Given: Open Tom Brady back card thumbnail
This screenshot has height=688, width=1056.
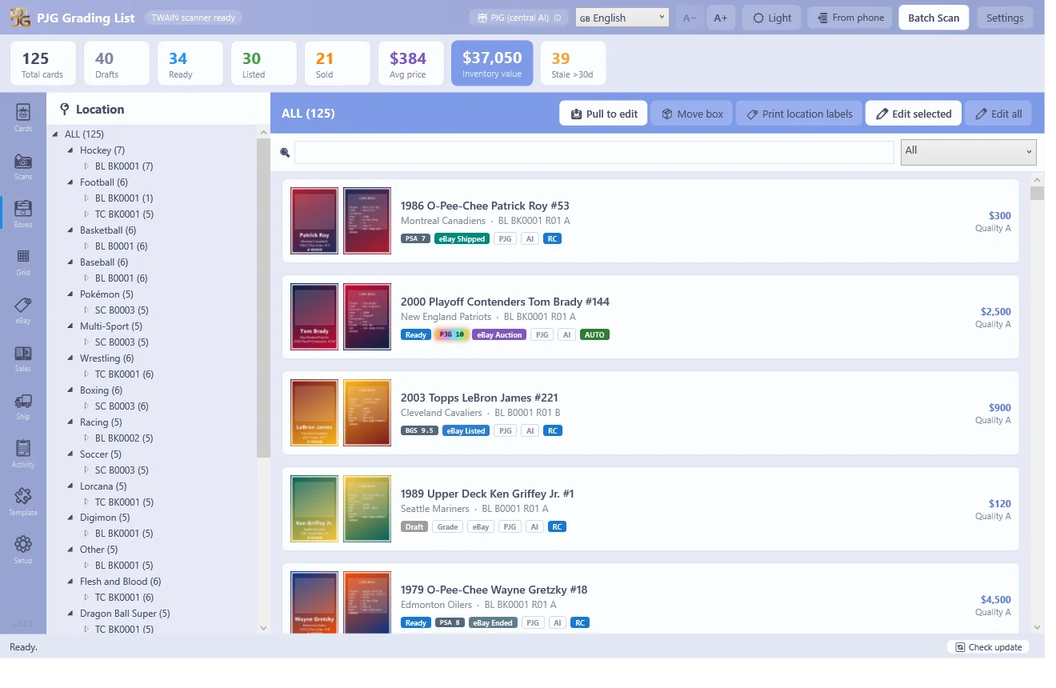Looking at the screenshot, I should [x=367, y=317].
